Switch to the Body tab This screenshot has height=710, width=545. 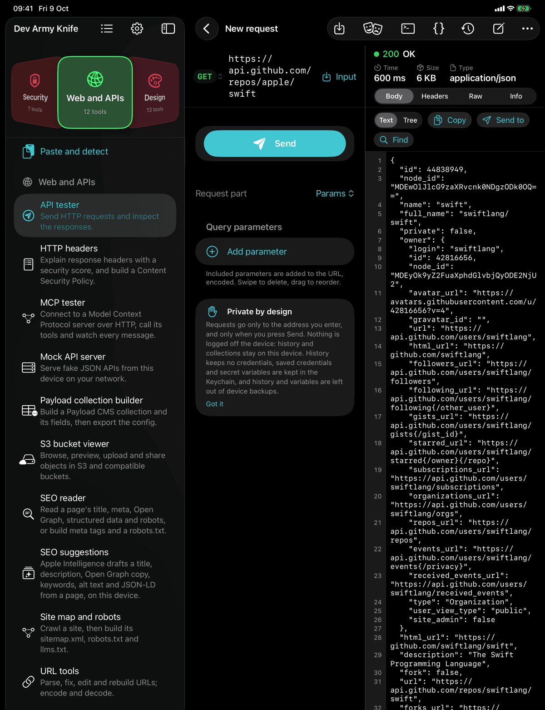pos(394,96)
